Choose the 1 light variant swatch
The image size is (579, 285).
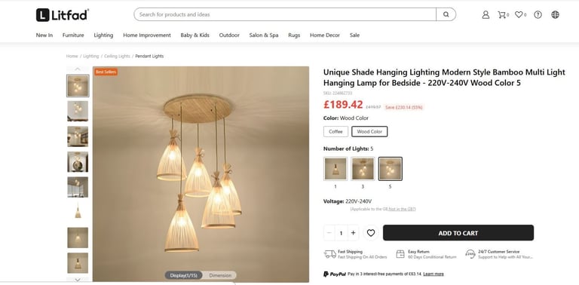coord(335,169)
